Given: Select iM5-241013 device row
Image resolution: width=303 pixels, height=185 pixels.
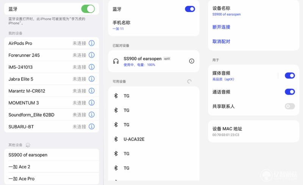Looking at the screenshot, I should (x=52, y=67).
